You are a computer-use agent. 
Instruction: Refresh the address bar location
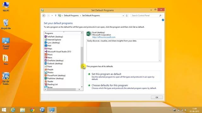pos(127,15)
